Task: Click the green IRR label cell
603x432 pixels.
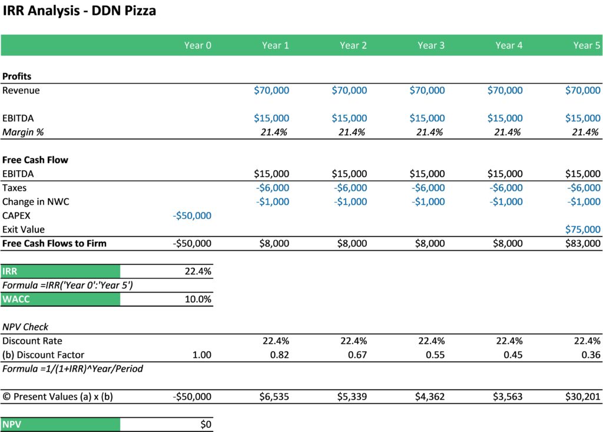Action: click(61, 271)
